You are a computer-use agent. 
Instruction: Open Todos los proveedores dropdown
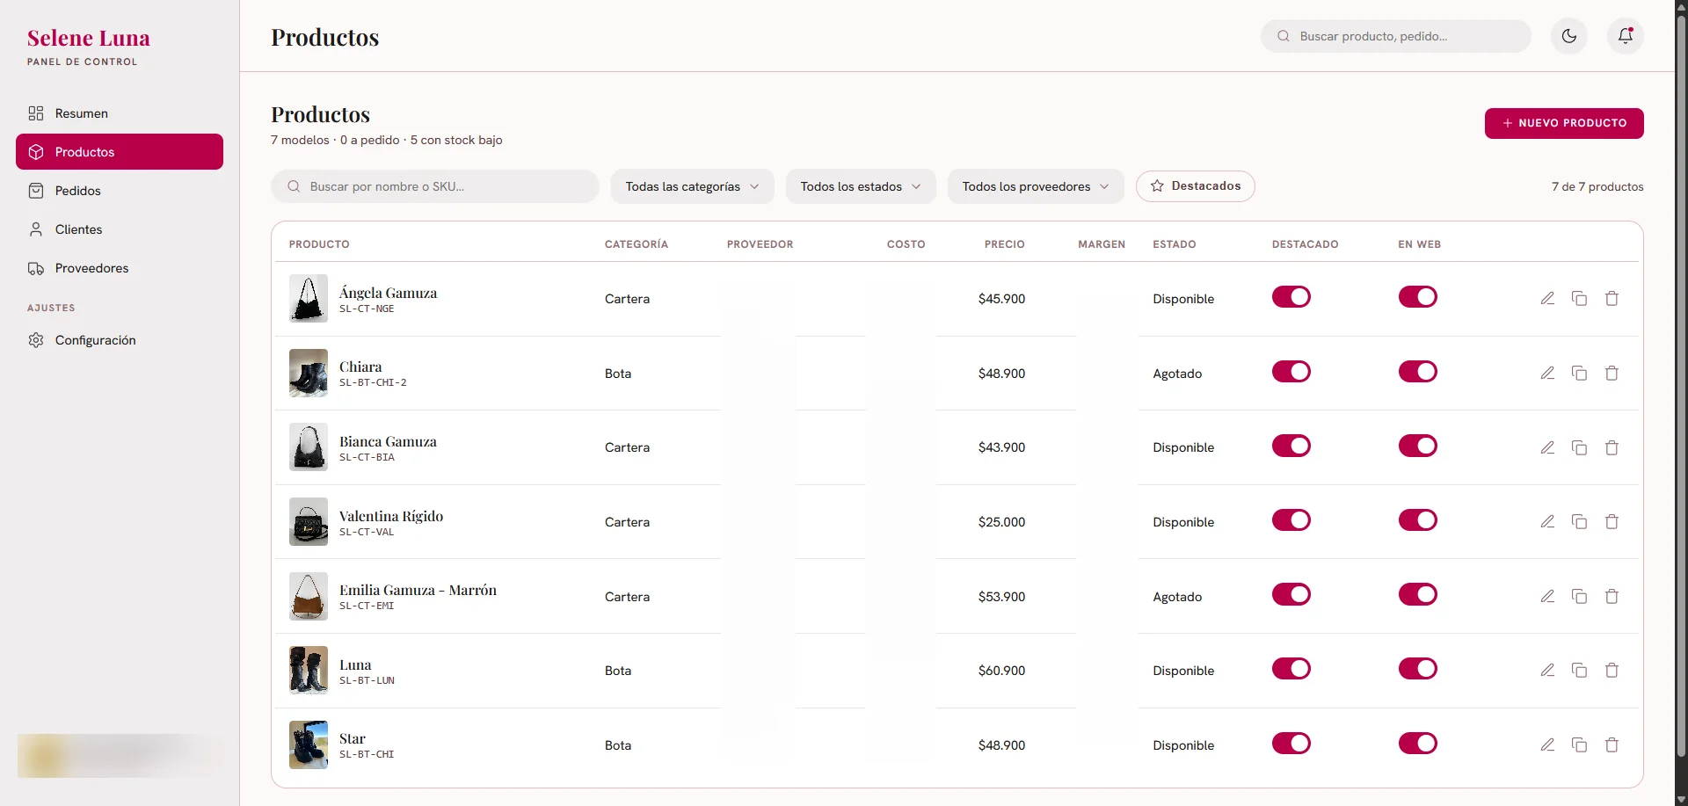pos(1036,186)
